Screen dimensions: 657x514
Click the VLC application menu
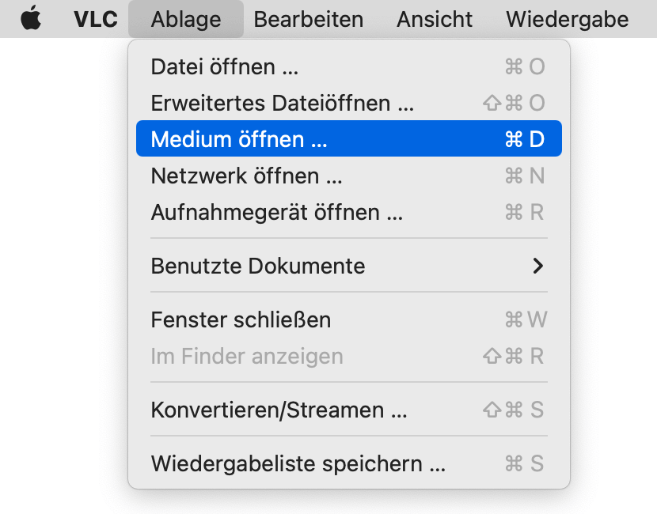[x=95, y=19]
